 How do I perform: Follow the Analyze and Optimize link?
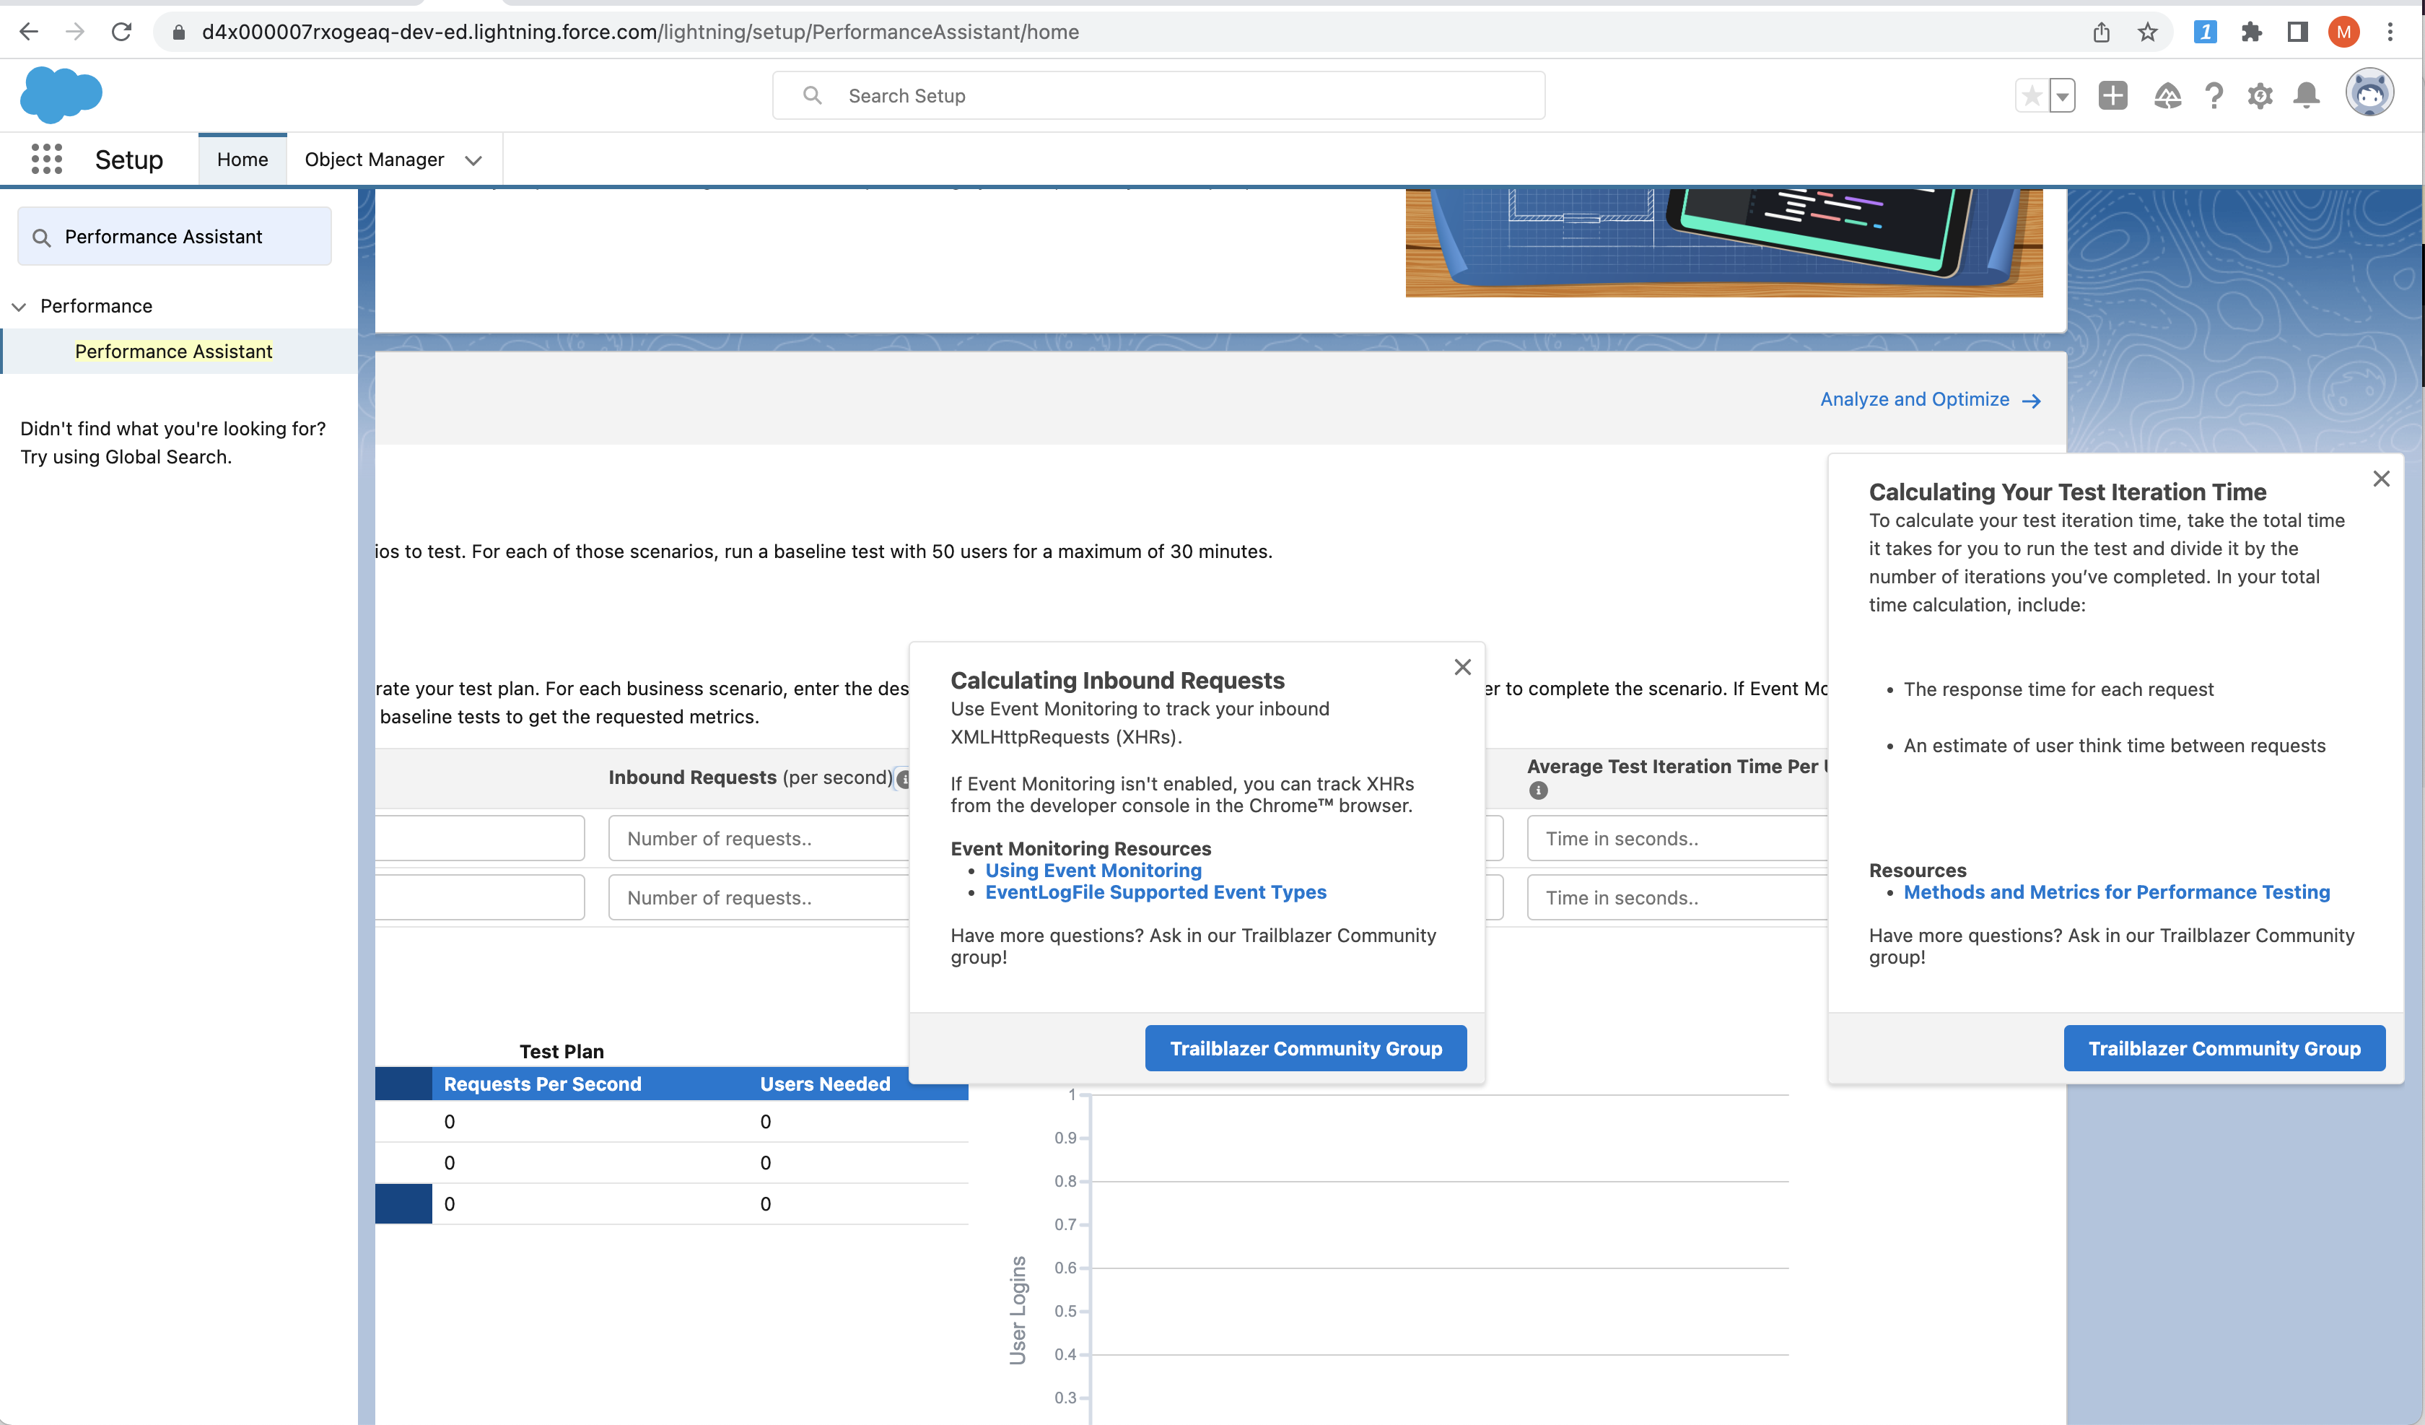tap(1931, 400)
